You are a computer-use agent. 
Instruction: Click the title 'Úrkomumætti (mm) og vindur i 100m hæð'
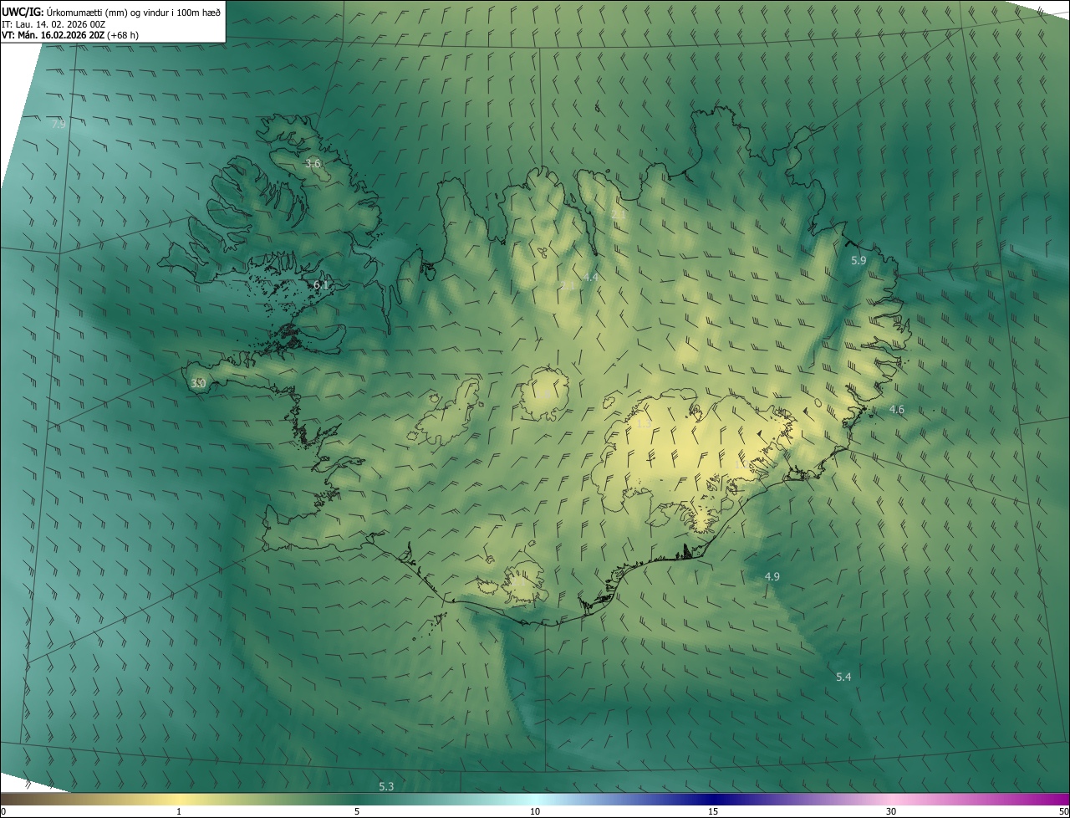point(135,12)
